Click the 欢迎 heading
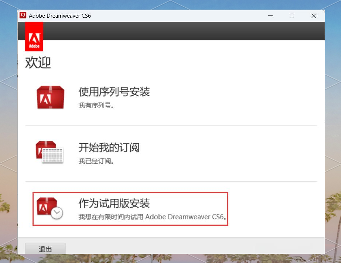 38,63
